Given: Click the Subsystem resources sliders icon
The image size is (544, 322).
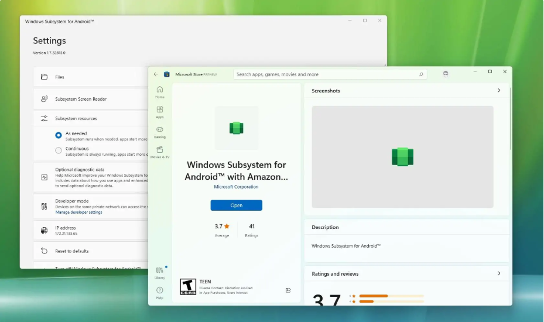Looking at the screenshot, I should click(x=44, y=118).
